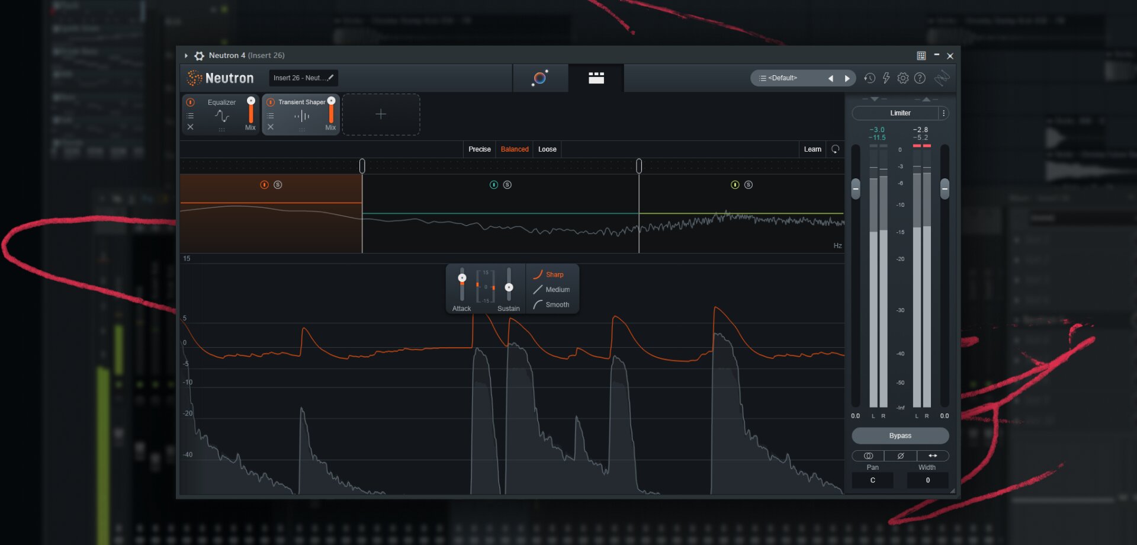Toggle low band power (orange) button
The width and height of the screenshot is (1137, 545).
coord(264,185)
